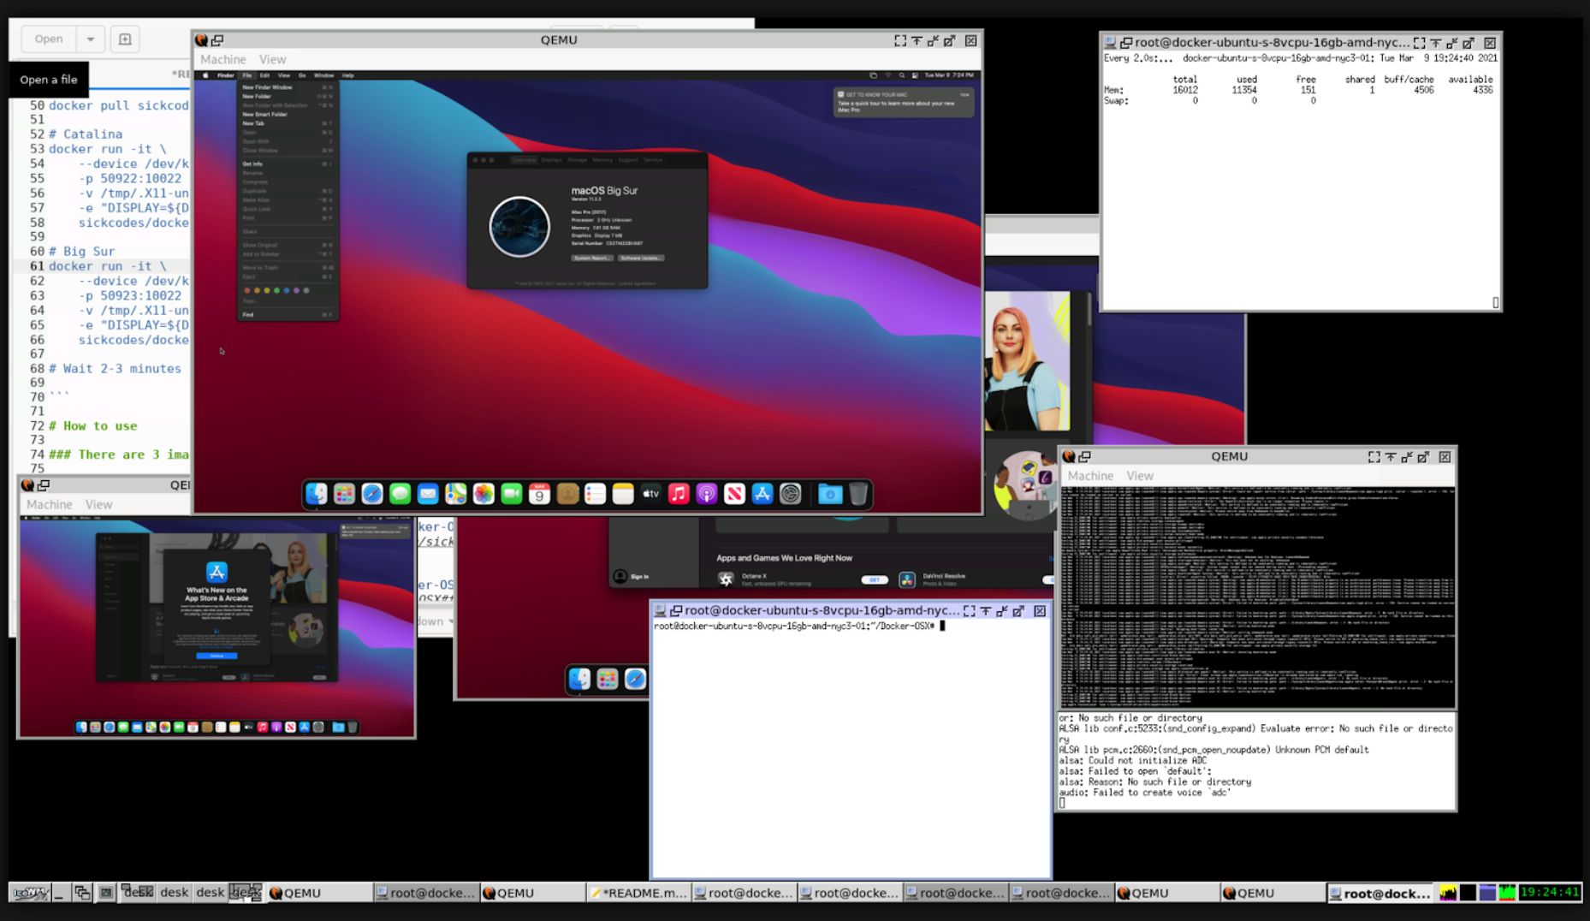The image size is (1590, 921).
Task: Open Photos in the large QEMU window's dock
Action: (x=484, y=493)
